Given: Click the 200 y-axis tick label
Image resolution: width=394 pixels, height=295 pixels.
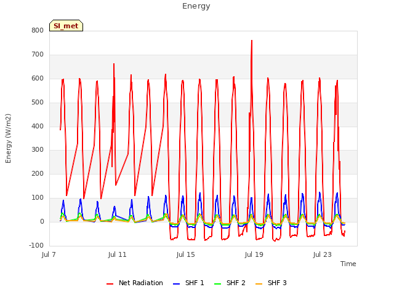Looking at the screenshot, I should pyautogui.click(x=38, y=173).
